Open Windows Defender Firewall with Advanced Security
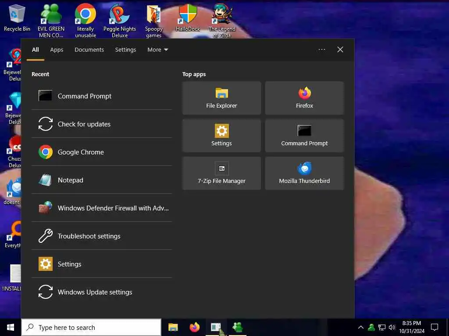449x336 pixels. click(x=102, y=208)
